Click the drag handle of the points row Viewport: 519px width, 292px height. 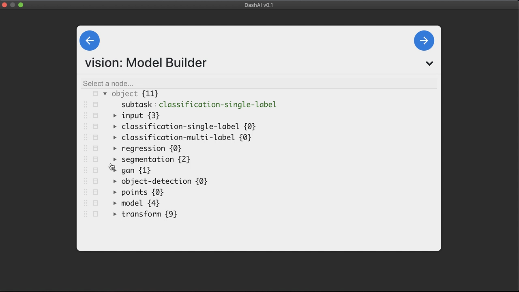pyautogui.click(x=86, y=192)
